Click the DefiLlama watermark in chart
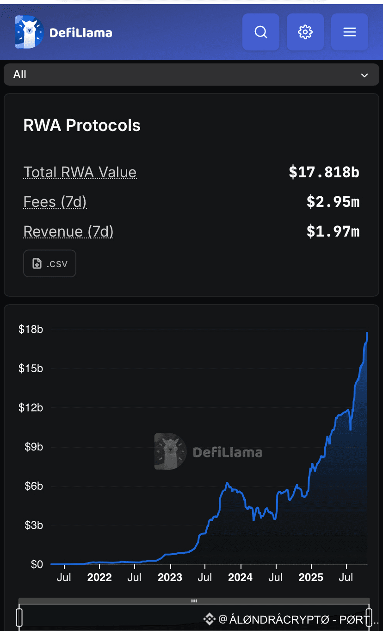Viewport: 383px width, 631px height. click(208, 452)
